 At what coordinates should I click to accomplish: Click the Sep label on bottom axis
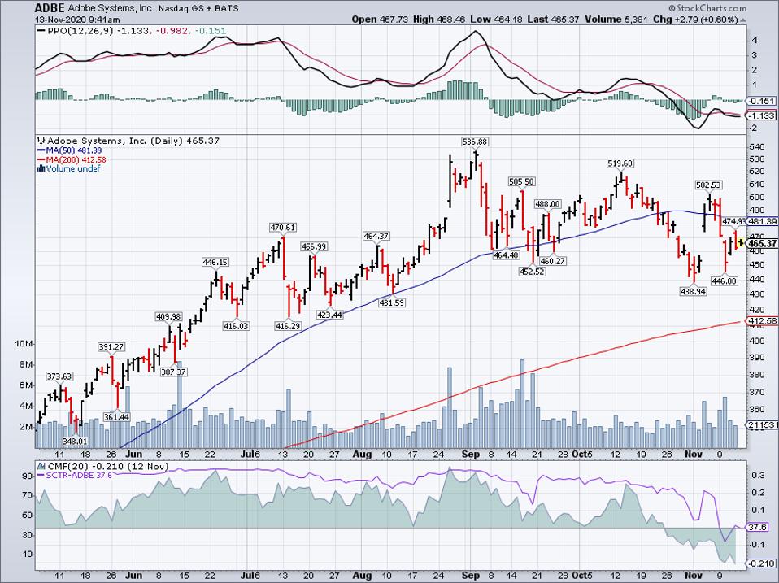click(x=471, y=576)
